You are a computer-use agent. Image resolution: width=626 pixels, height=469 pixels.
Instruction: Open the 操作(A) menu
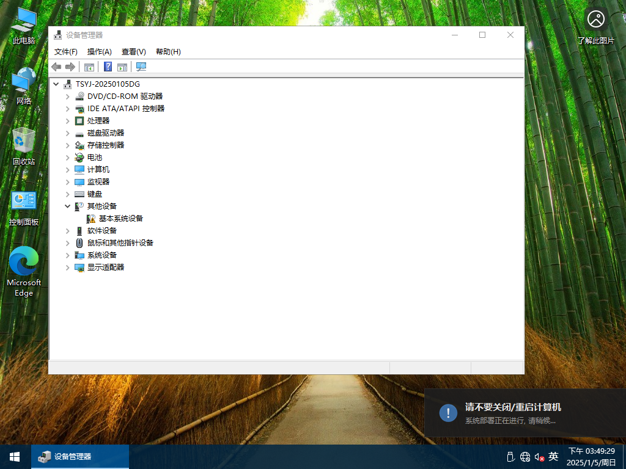coord(100,52)
